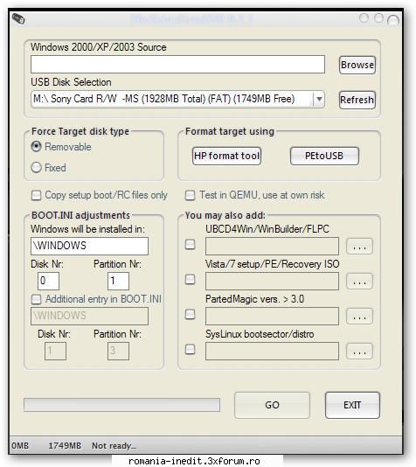Click the 0MB status bar value
This screenshot has height=467, width=416.
20,445
